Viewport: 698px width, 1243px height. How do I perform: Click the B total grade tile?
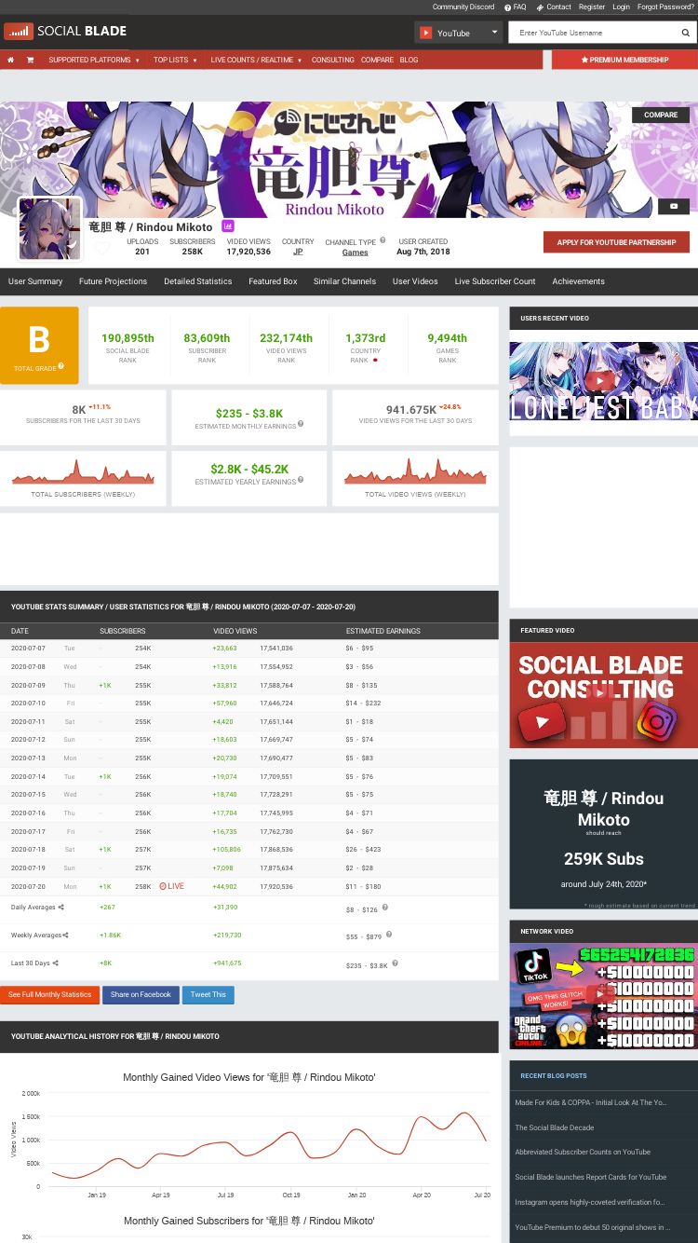[x=39, y=345]
